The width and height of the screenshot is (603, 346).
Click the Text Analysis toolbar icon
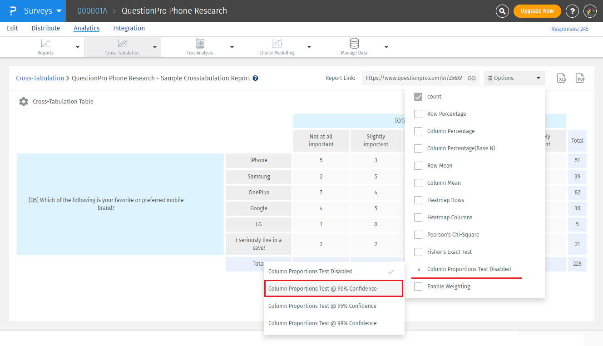[x=200, y=44]
